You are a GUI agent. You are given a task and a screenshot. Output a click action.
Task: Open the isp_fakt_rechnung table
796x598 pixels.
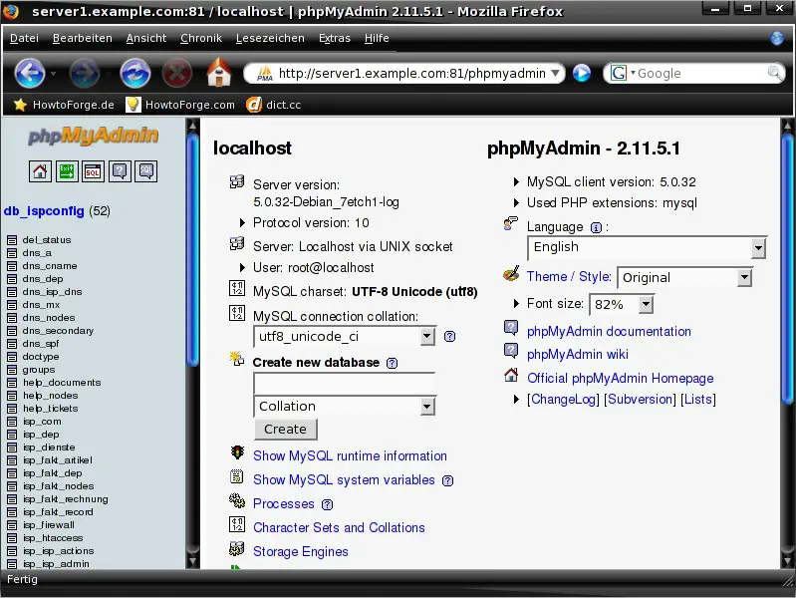coord(65,499)
